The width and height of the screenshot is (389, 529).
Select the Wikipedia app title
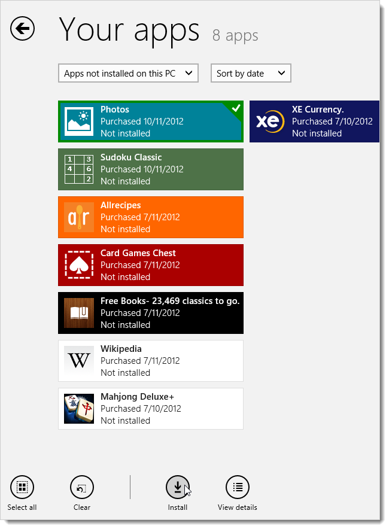coord(121,349)
